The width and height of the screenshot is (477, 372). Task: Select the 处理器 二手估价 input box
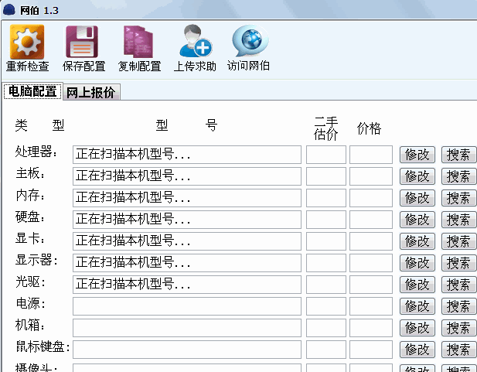coord(326,155)
